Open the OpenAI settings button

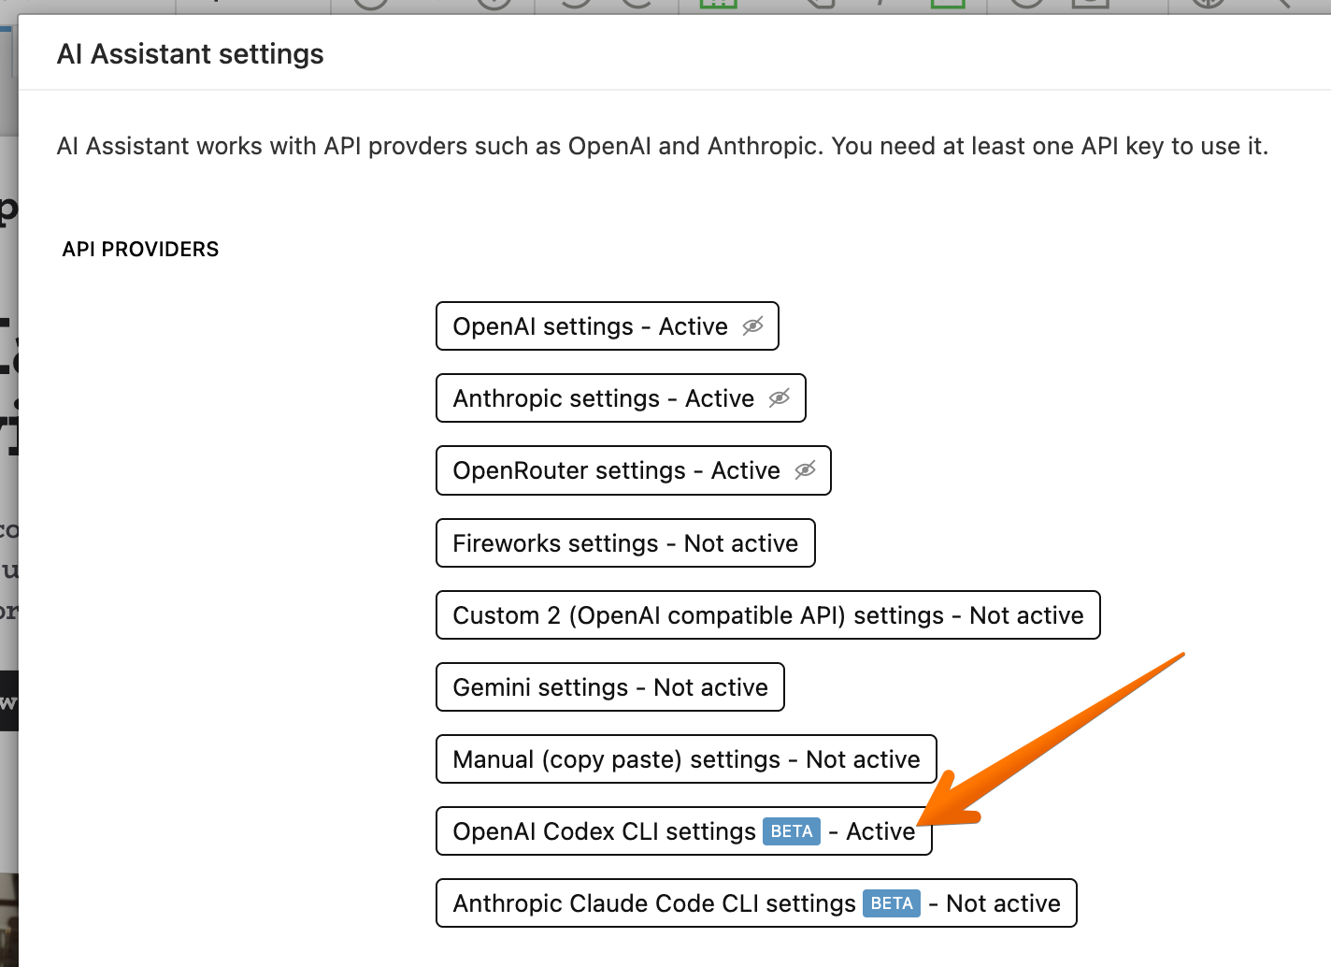click(589, 326)
